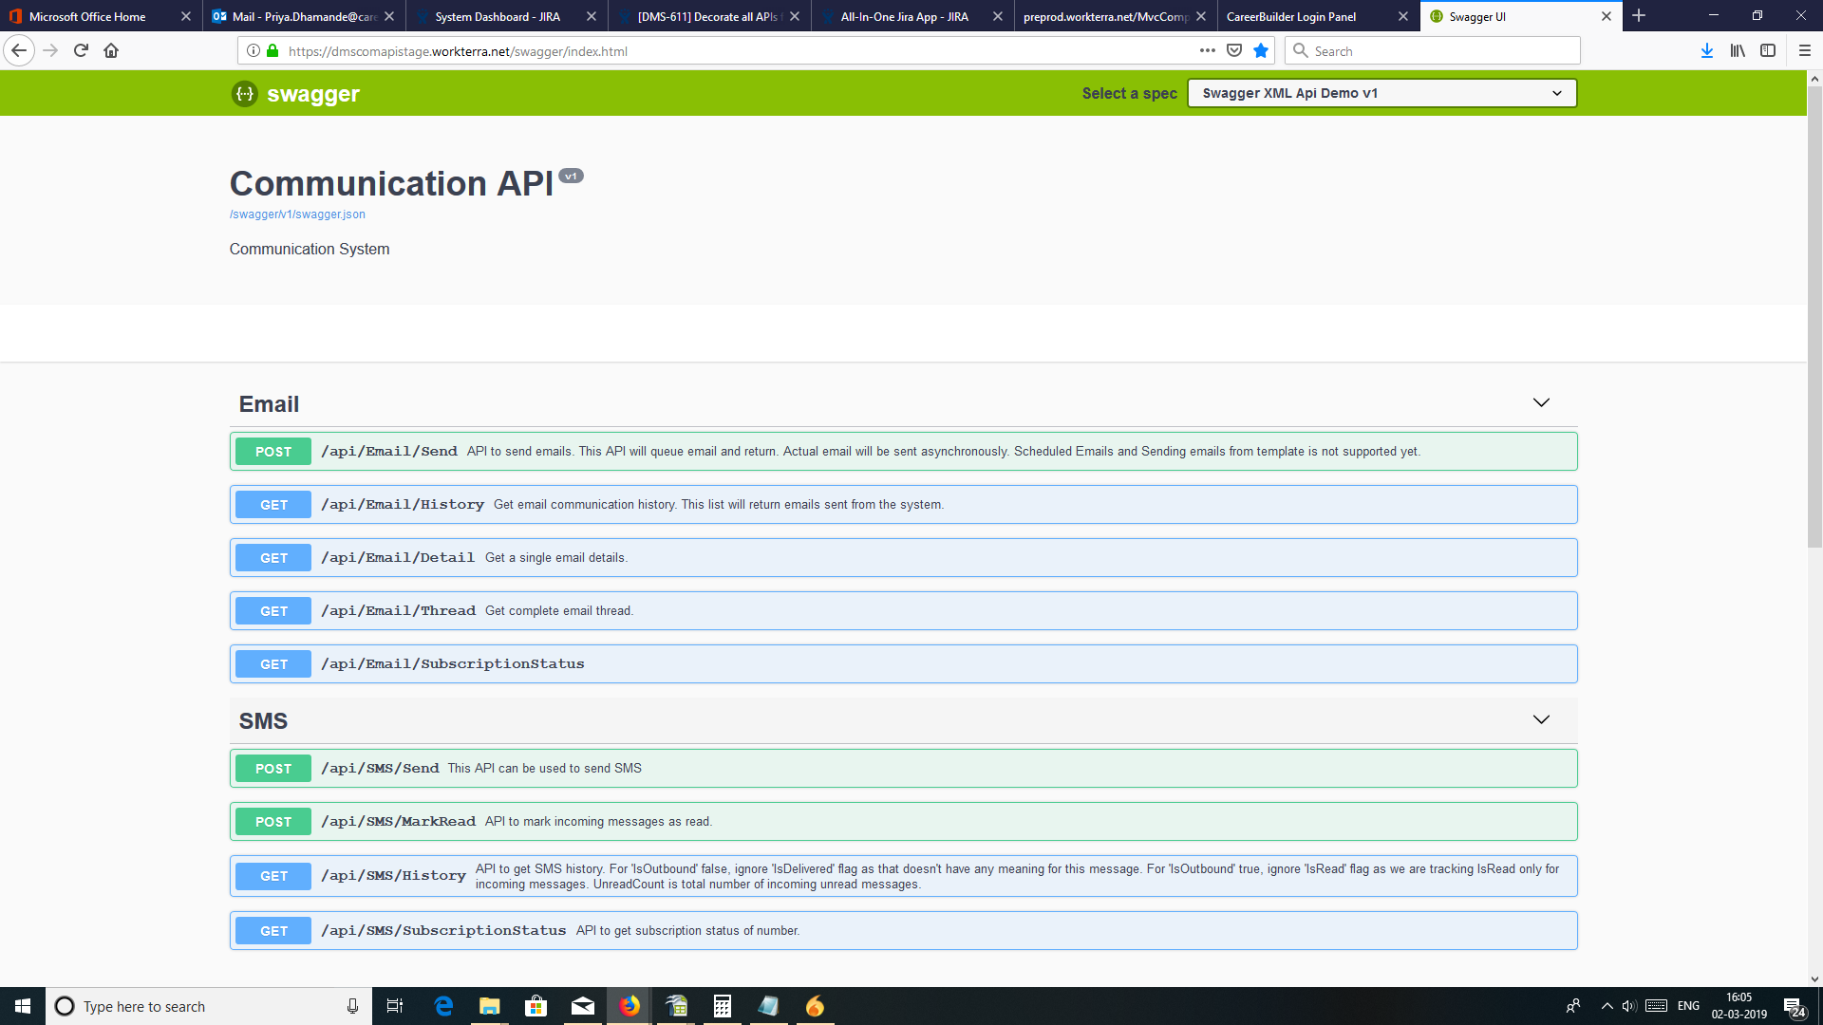Click the bookmark star icon
This screenshot has width=1823, height=1025.
click(1261, 51)
